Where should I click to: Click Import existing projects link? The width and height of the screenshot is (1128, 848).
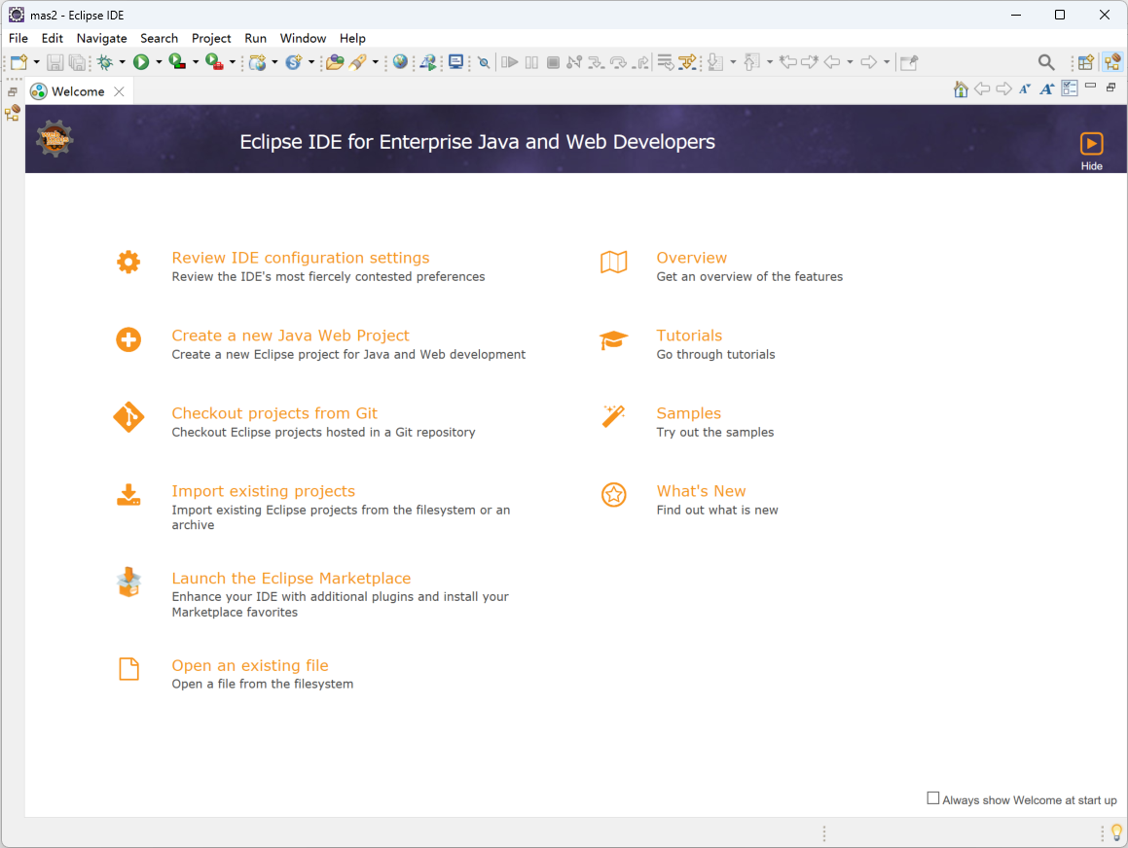(264, 490)
